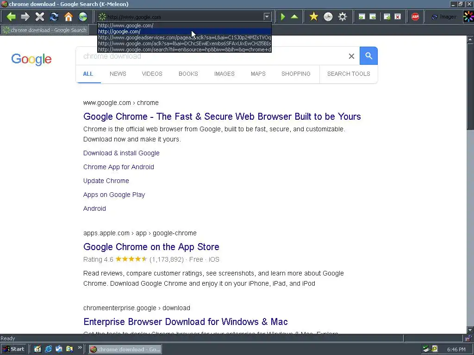Close current tab with red X window icon

(x=398, y=17)
